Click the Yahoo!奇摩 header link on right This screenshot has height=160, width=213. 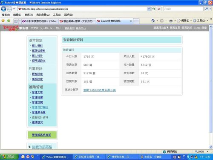point(200,28)
